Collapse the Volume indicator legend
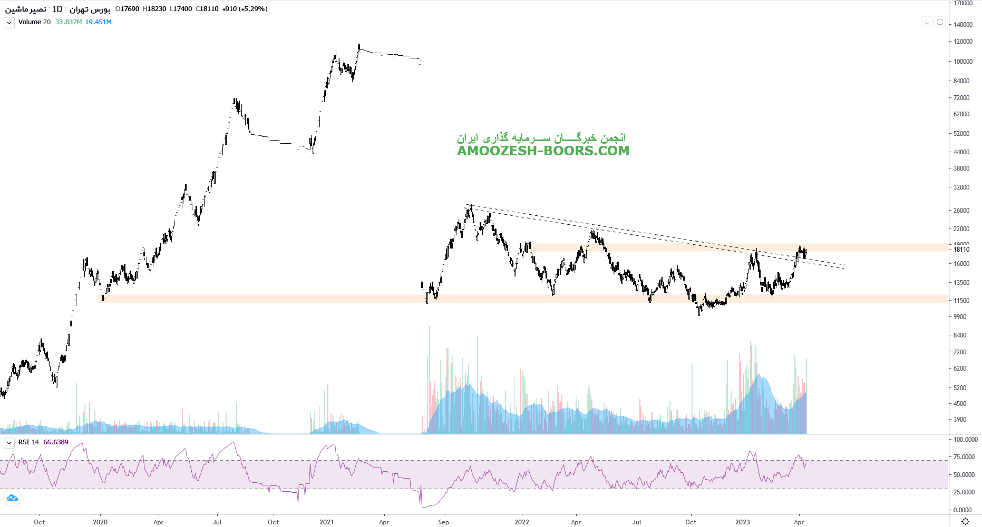The image size is (982, 527). click(x=9, y=23)
